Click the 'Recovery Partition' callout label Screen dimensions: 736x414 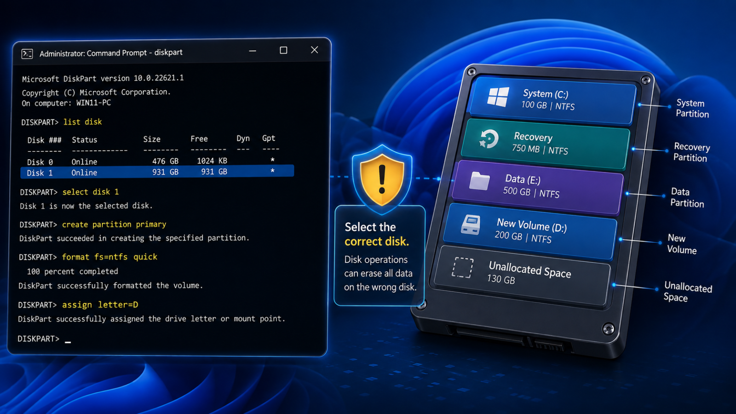point(691,152)
